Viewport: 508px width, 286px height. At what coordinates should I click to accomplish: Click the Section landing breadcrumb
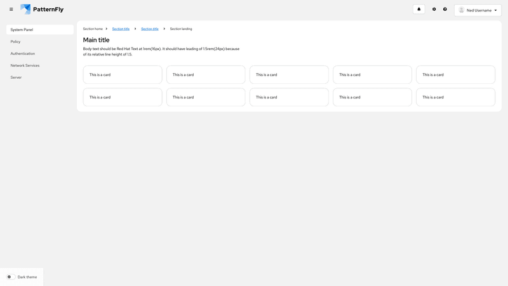coord(181,29)
